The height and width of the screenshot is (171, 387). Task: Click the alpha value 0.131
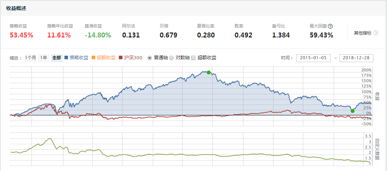(x=131, y=35)
